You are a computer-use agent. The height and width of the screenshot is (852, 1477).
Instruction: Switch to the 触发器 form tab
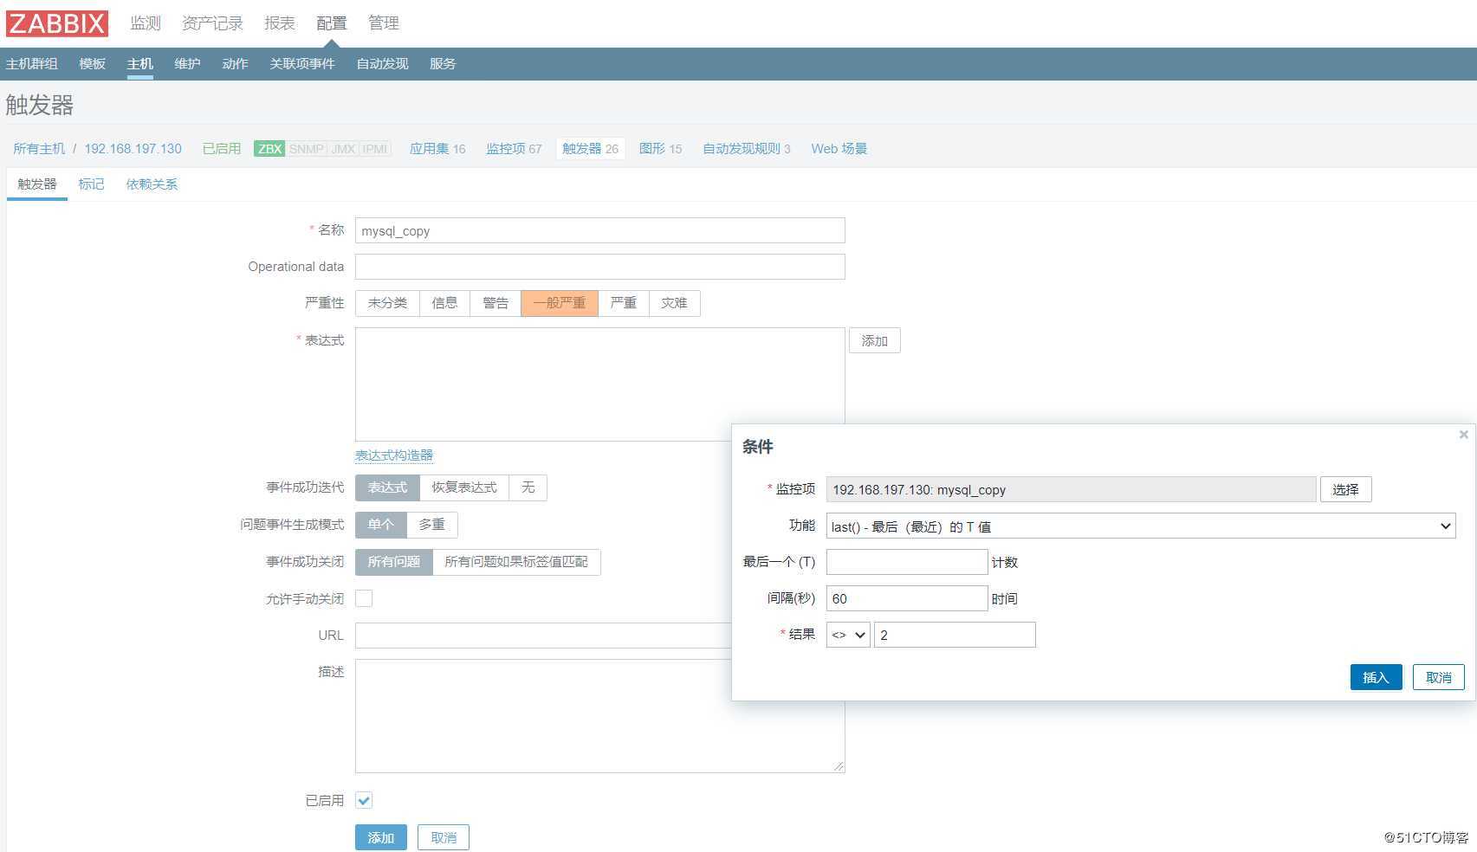pyautogui.click(x=37, y=184)
